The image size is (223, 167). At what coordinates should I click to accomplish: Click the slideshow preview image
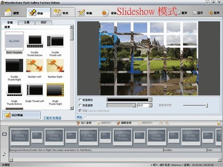[149, 58]
